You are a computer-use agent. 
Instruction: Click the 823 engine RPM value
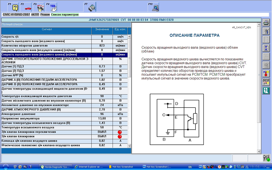click(x=102, y=46)
